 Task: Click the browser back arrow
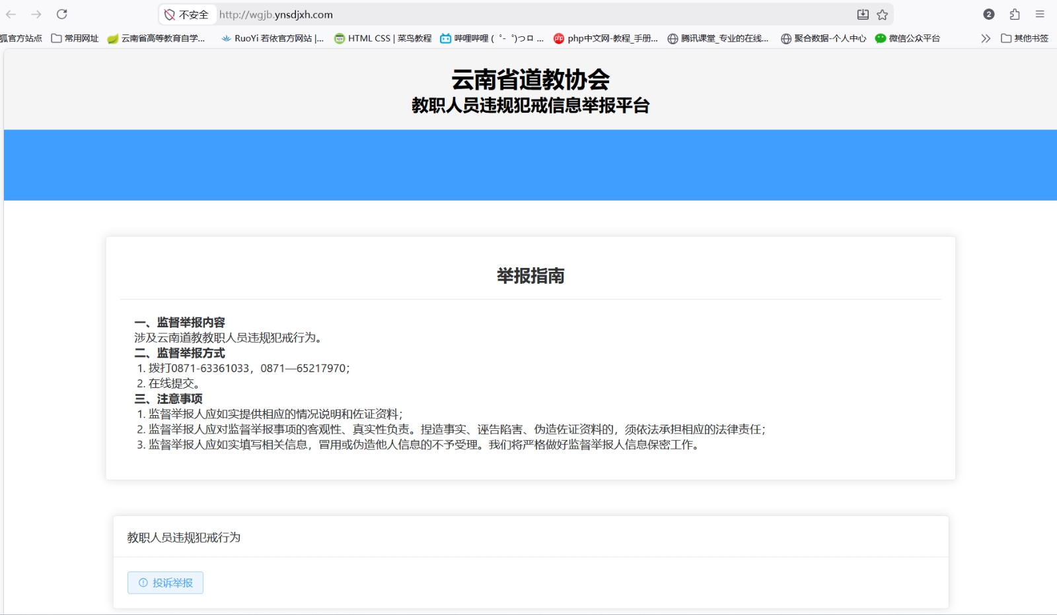pos(11,15)
